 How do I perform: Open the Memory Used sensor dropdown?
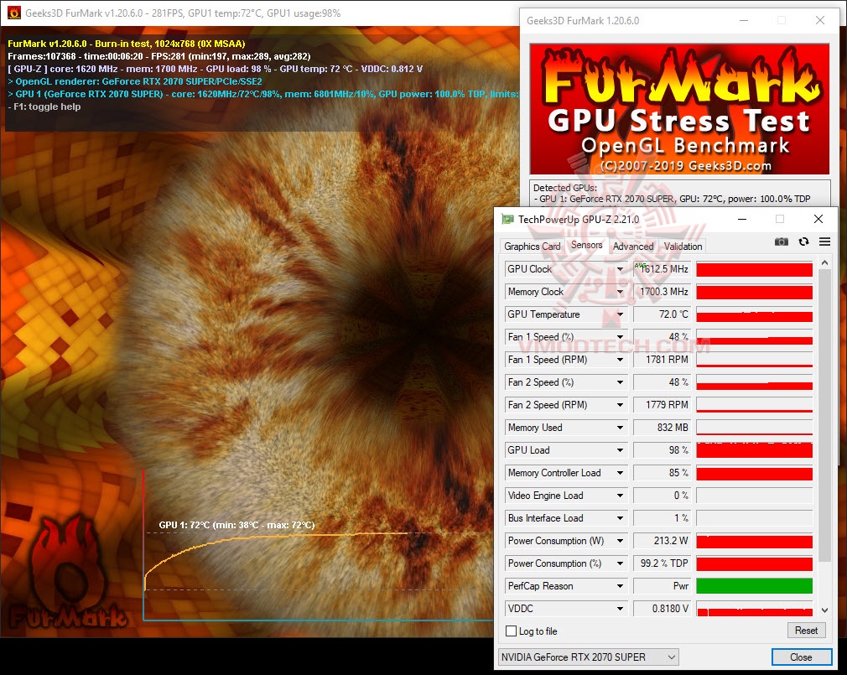click(x=620, y=428)
